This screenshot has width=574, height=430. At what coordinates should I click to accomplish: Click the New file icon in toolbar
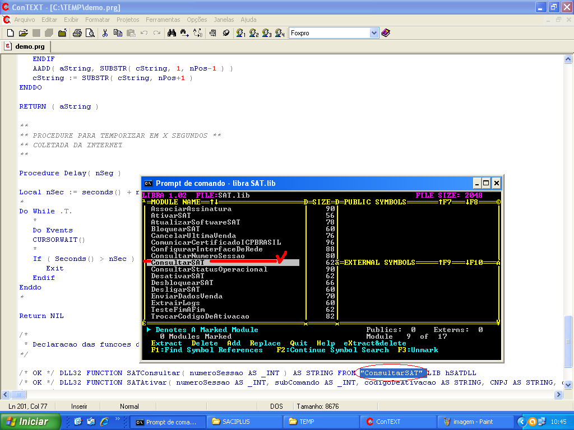(10, 33)
